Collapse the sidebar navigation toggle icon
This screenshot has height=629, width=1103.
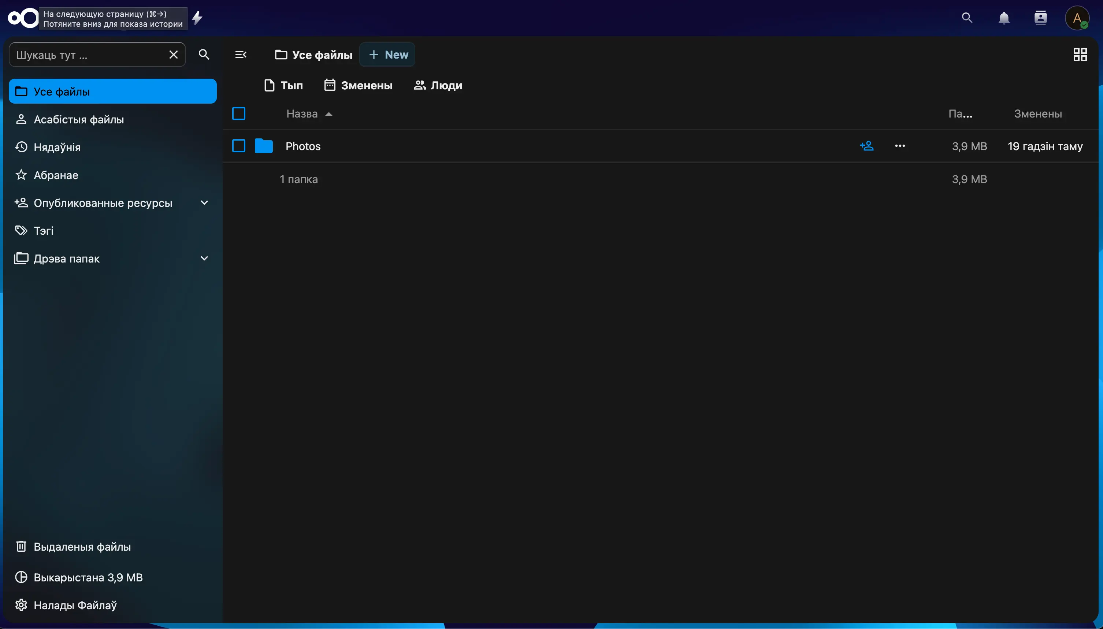241,55
